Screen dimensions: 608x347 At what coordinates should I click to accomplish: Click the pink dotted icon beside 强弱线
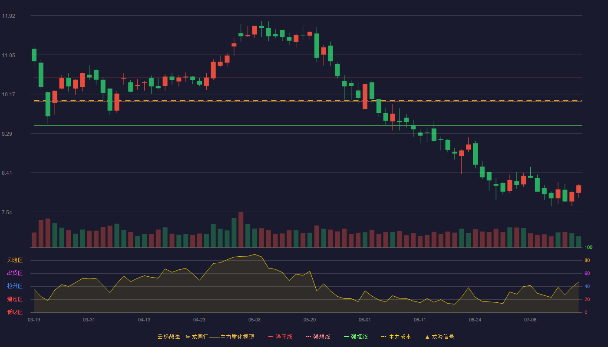308,337
